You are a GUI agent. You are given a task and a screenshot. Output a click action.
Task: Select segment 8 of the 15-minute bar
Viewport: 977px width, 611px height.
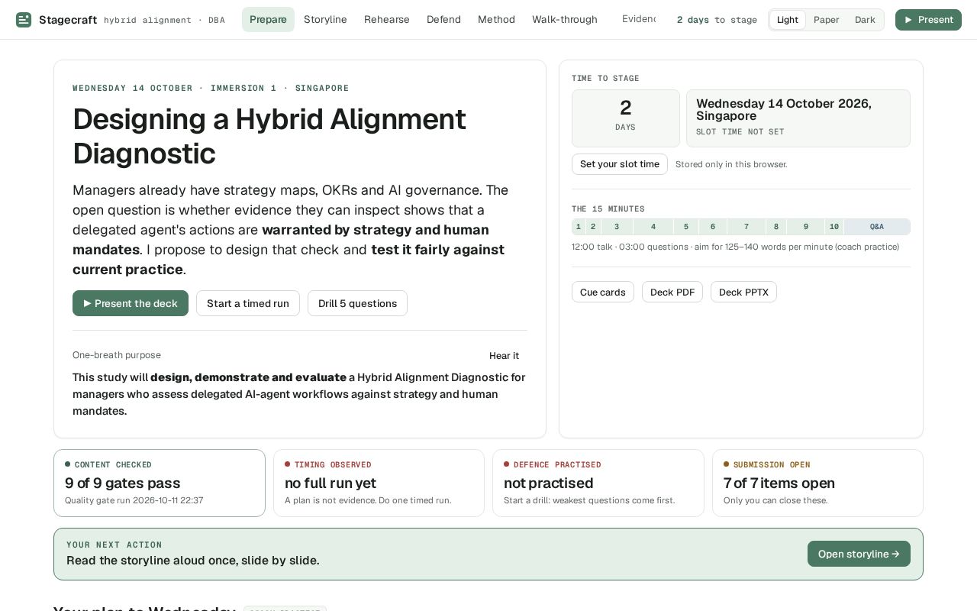point(776,227)
